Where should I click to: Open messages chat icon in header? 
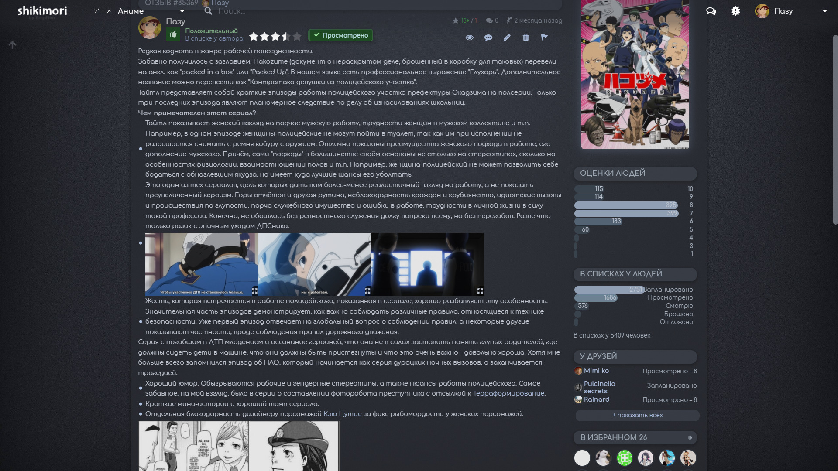click(x=711, y=11)
